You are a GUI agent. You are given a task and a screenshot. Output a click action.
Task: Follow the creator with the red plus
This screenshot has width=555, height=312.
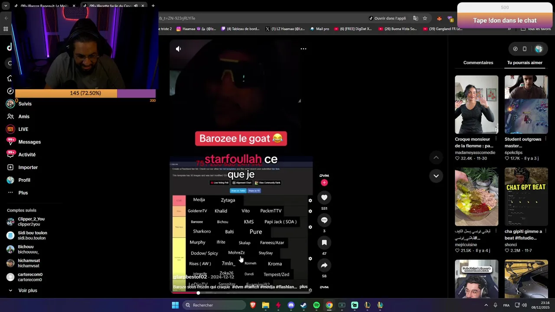[324, 183]
